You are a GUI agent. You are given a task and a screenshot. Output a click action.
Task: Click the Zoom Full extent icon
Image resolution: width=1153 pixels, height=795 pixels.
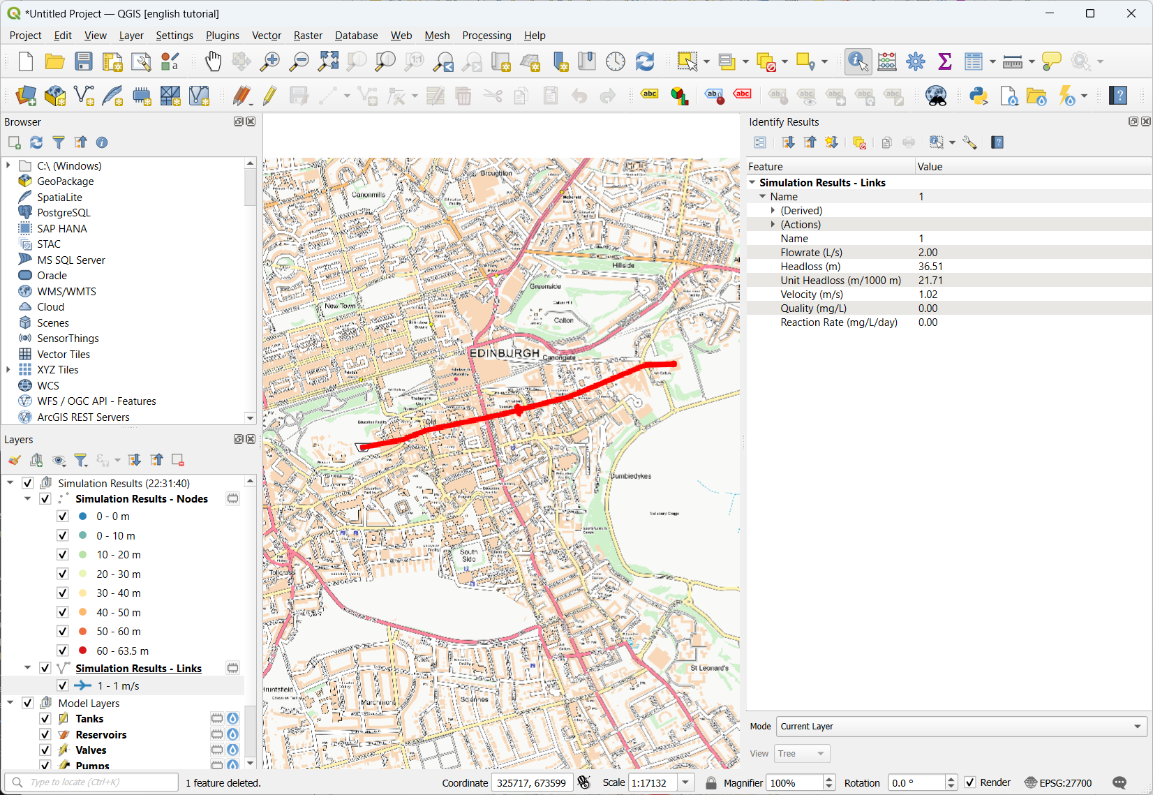click(328, 61)
